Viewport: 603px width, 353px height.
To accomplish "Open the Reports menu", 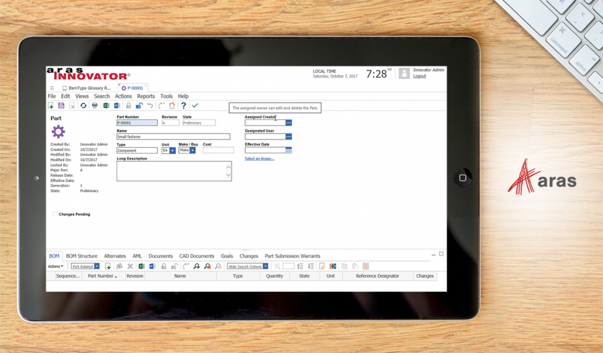I will pyautogui.click(x=145, y=96).
